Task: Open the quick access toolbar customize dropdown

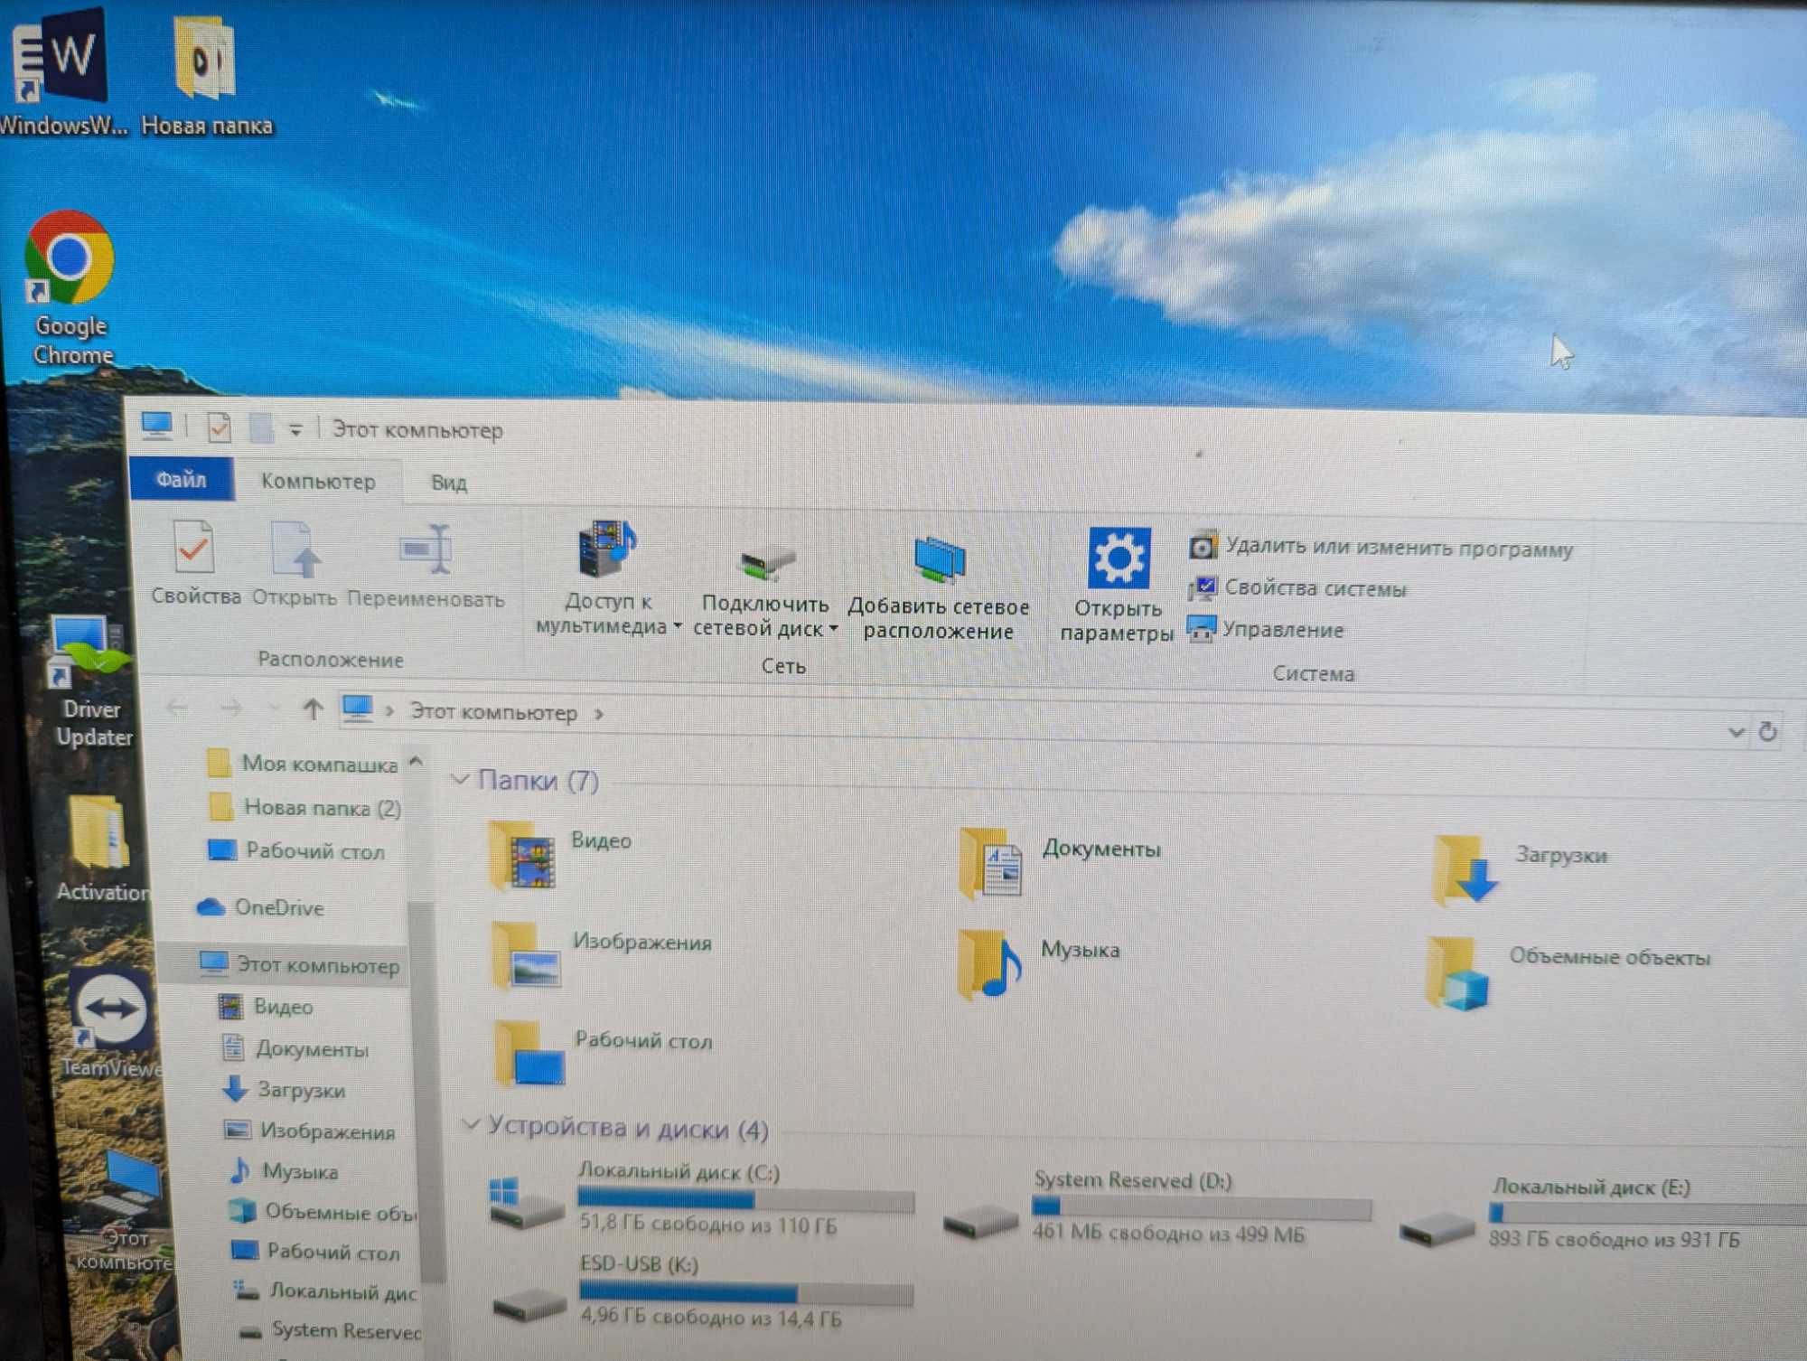Action: pyautogui.click(x=295, y=430)
